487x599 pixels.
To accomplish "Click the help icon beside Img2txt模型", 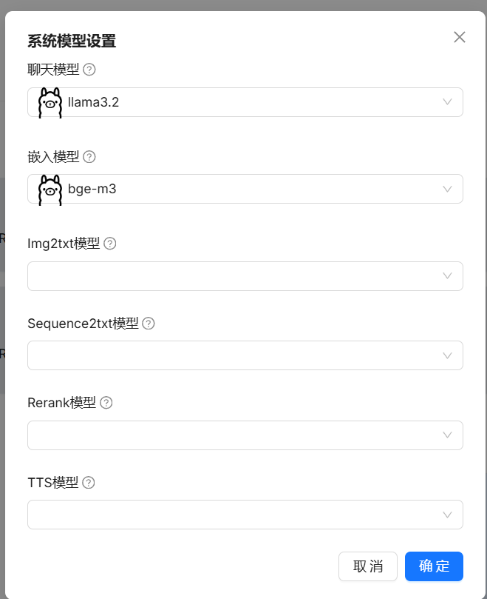I will pos(109,243).
